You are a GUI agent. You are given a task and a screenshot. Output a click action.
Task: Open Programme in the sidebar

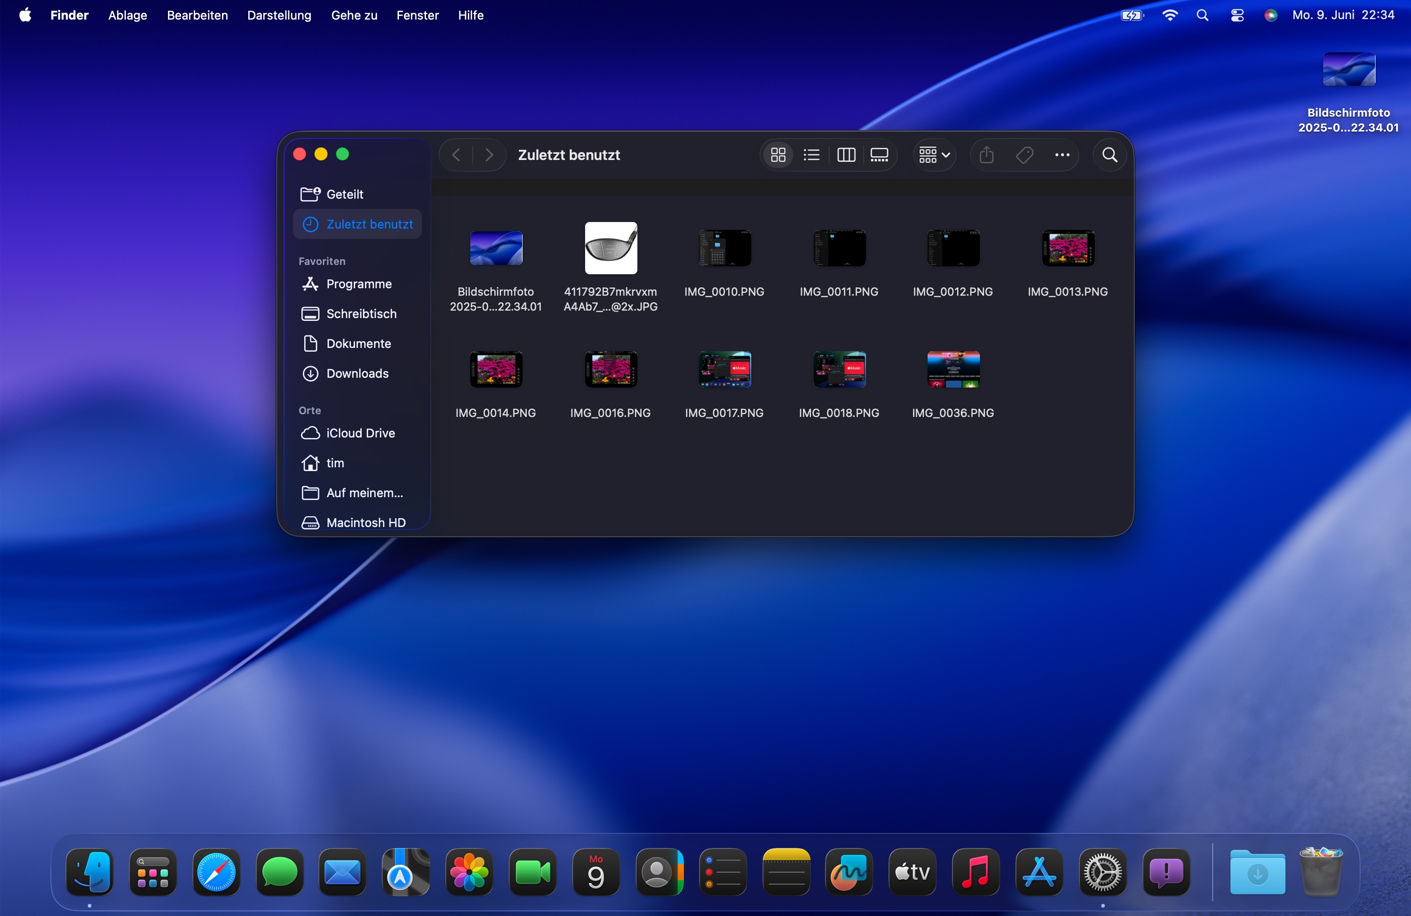tap(357, 284)
